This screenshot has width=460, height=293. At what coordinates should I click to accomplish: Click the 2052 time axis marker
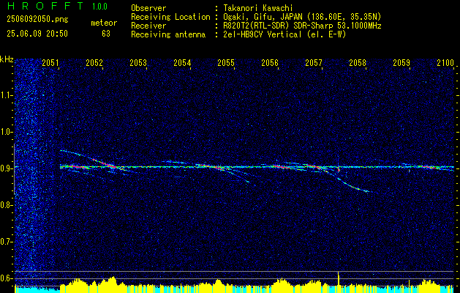coord(94,62)
